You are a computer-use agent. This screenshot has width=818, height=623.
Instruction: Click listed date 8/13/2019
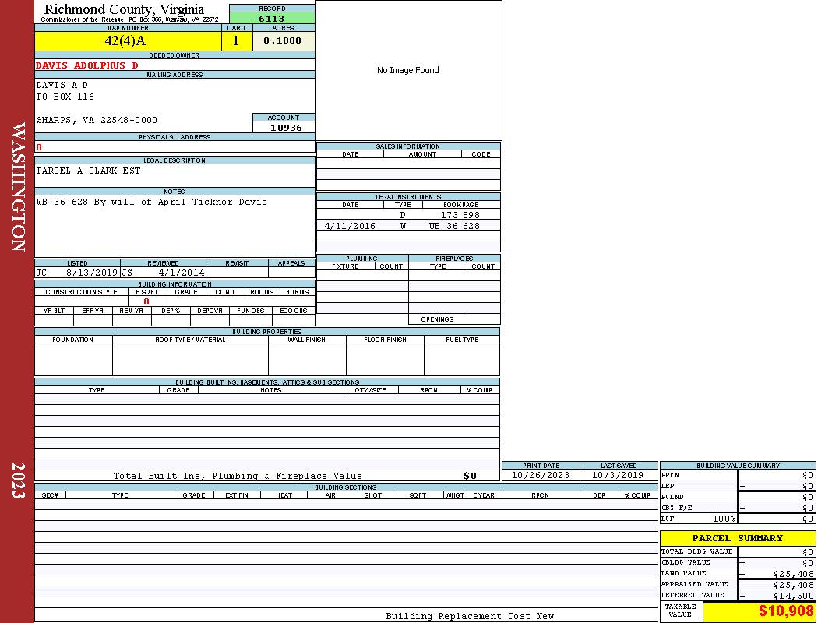click(92, 272)
